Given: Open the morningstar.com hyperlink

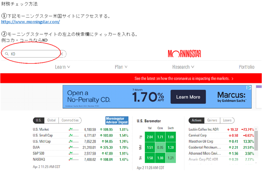Looking at the screenshot, I should point(30,22).
